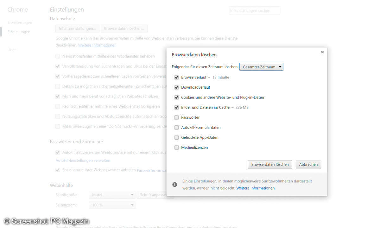Toggle Rechtschreibfehler mithilfe eines Webdienstes checkbox
The height and width of the screenshot is (228, 380).
[x=58, y=106]
